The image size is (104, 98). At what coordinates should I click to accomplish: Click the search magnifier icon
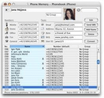tap(79, 10)
